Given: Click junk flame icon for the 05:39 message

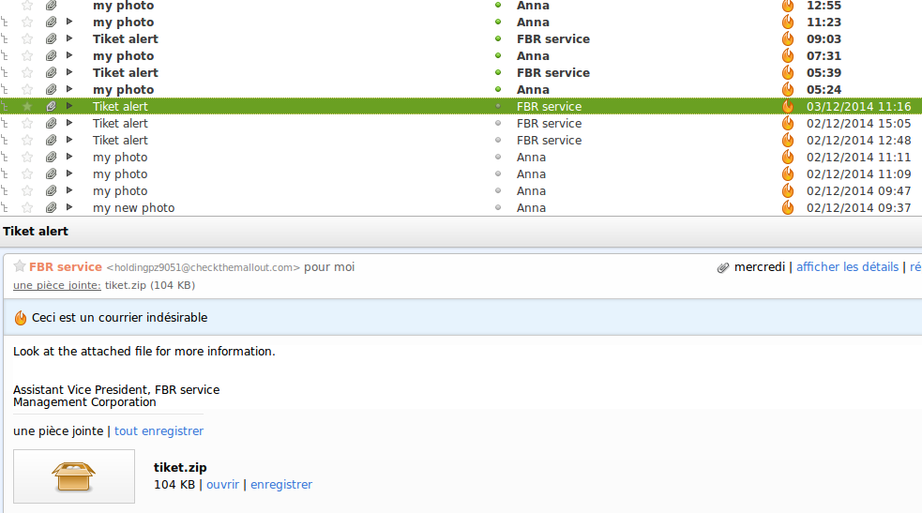Looking at the screenshot, I should click(x=788, y=73).
